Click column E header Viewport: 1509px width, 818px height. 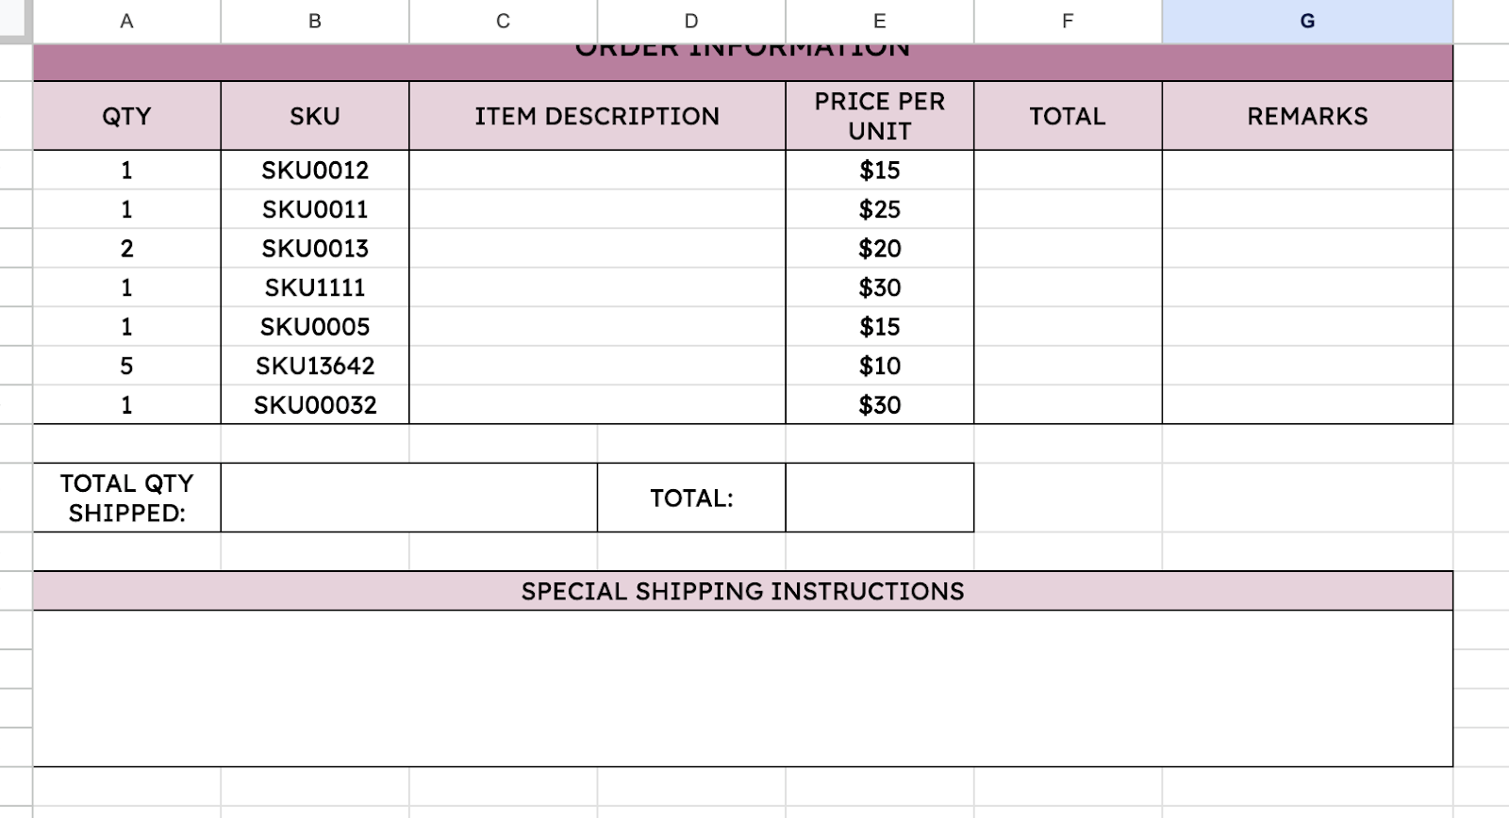(879, 21)
